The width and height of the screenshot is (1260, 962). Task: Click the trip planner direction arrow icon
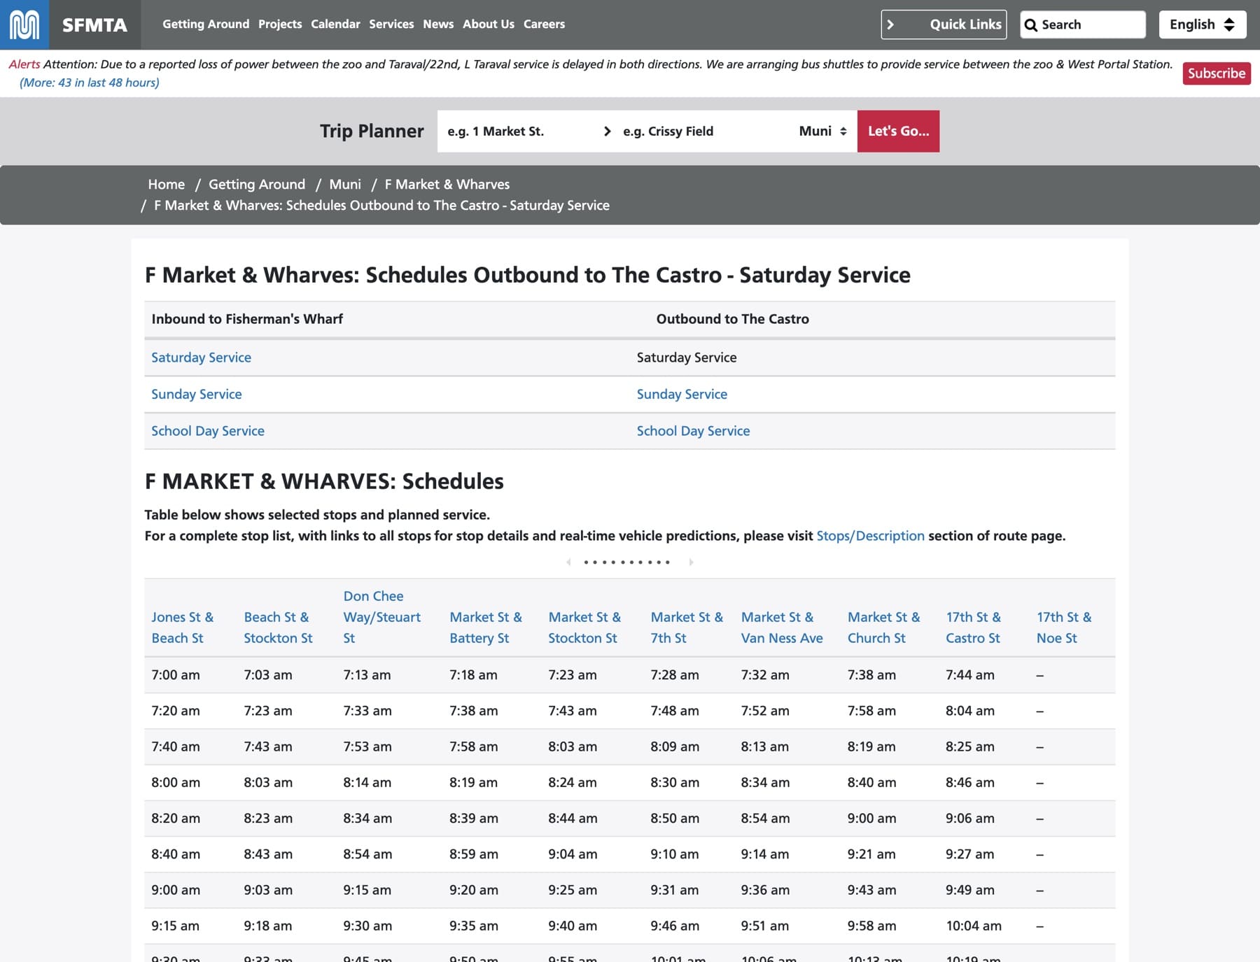607,131
